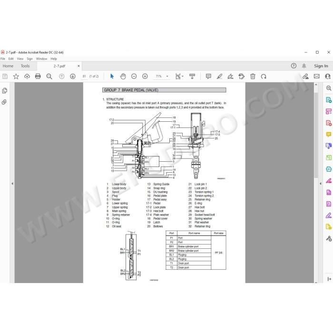Open the share with others person icon
Screen dimensions: 333x333
[328, 76]
